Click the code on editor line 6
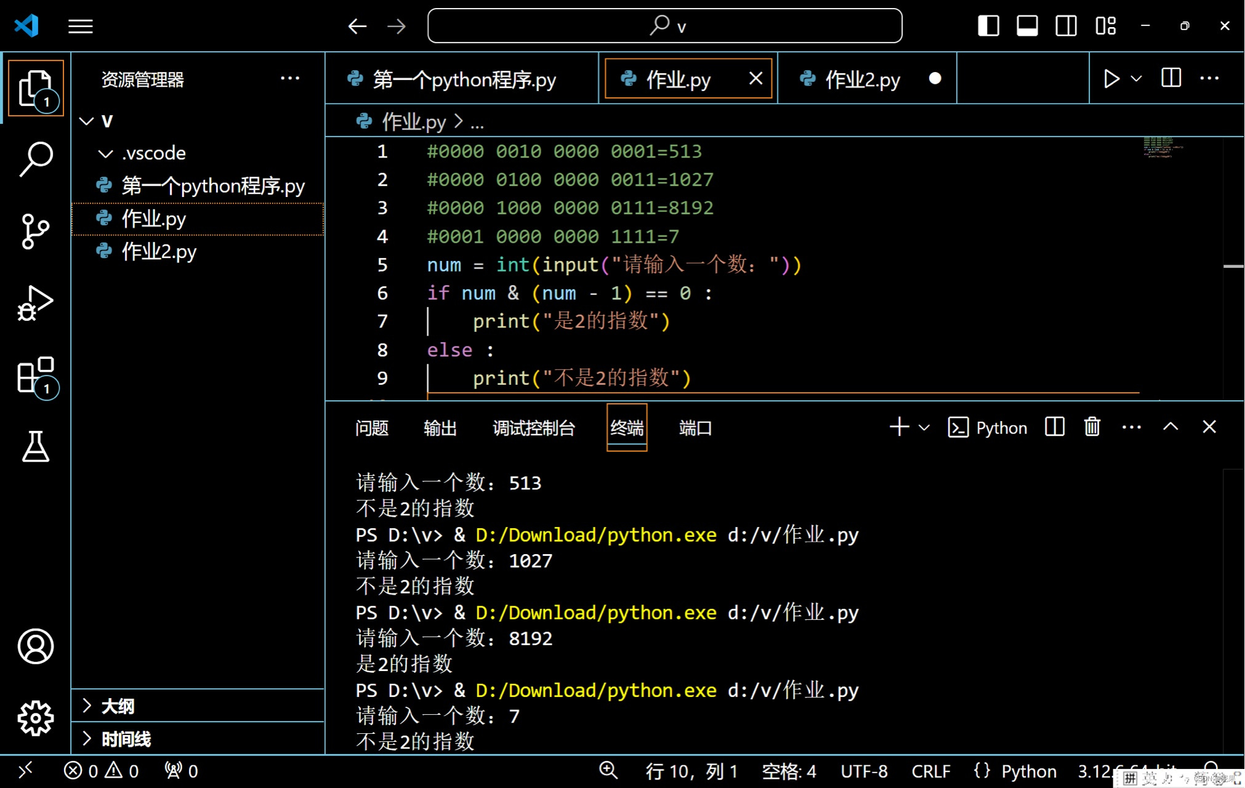This screenshot has width=1245, height=788. [x=570, y=293]
